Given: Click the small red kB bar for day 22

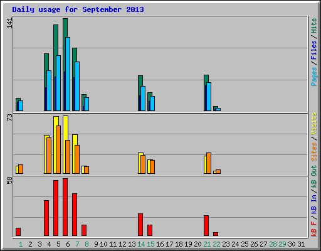Looking at the screenshot, I should point(216,234).
